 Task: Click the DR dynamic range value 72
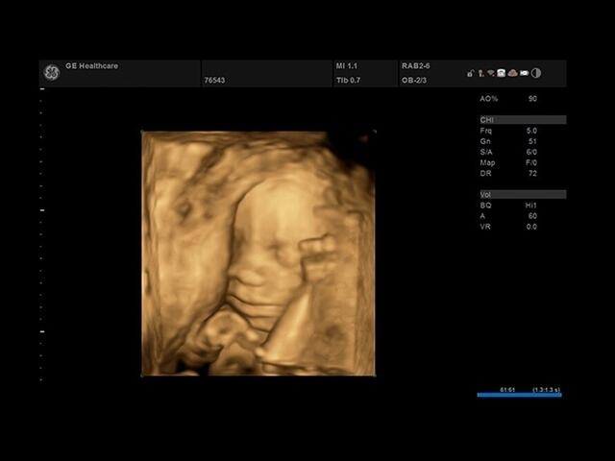[x=532, y=173]
